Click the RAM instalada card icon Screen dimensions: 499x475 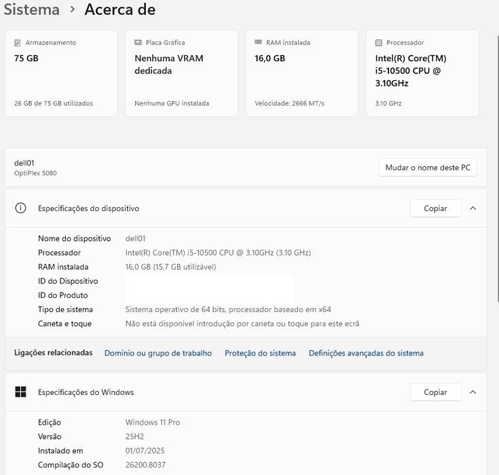click(258, 43)
